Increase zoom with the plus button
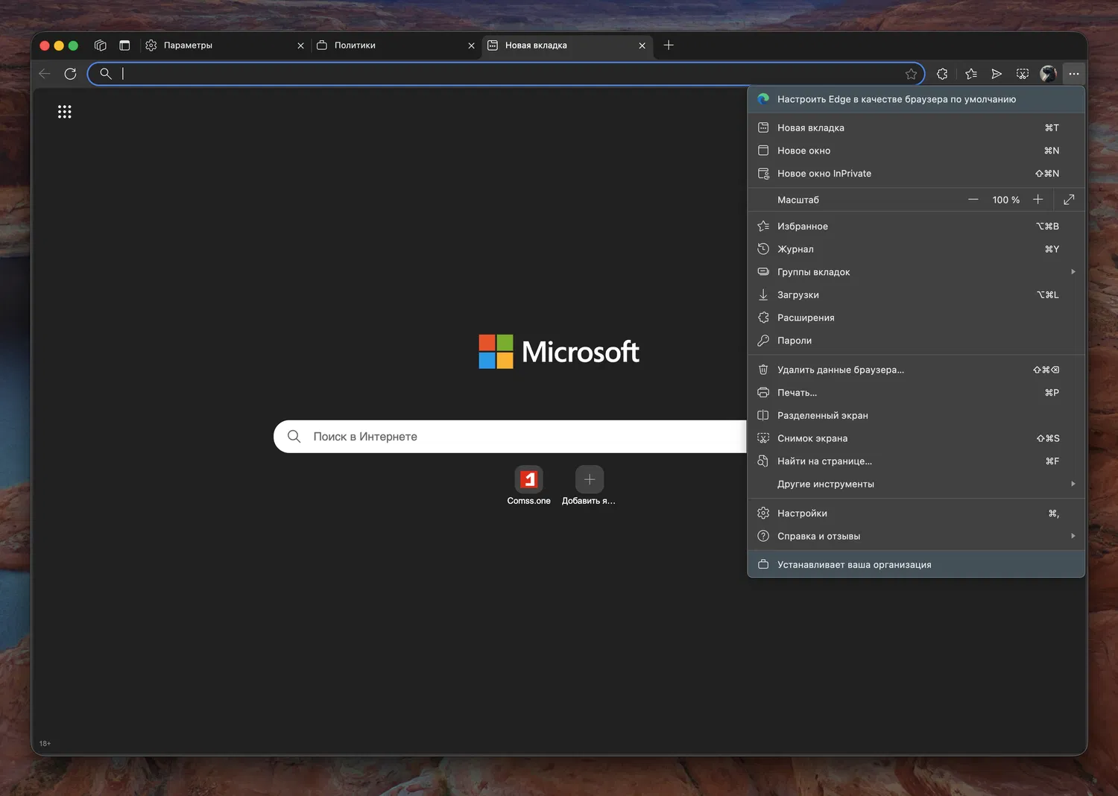Image resolution: width=1118 pixels, height=796 pixels. (1038, 200)
